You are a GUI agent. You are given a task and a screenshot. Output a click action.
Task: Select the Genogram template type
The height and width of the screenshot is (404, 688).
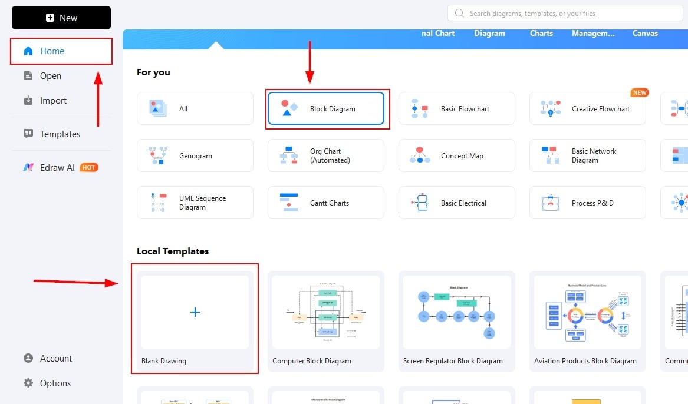[195, 155]
